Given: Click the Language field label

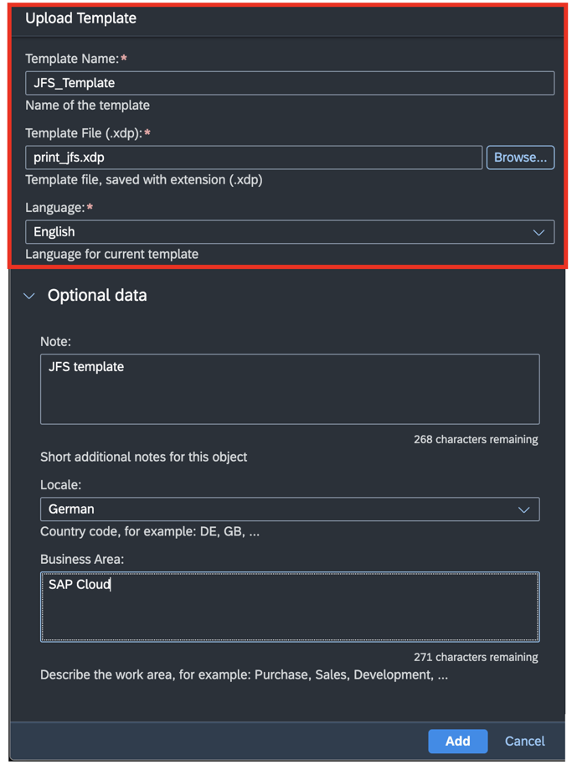Looking at the screenshot, I should coord(55,207).
